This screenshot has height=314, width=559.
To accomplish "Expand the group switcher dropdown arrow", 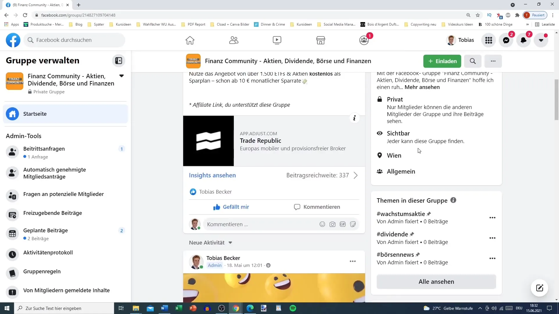I will pos(121,76).
